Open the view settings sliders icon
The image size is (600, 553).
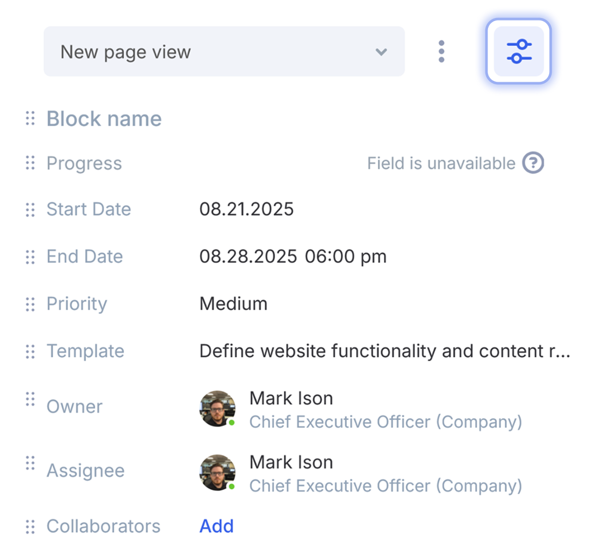click(x=518, y=51)
